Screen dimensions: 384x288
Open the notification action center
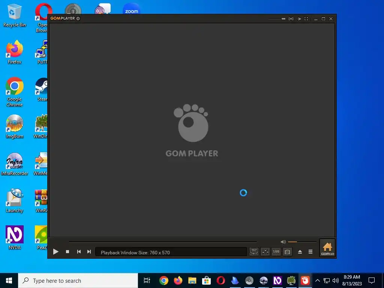click(372, 280)
